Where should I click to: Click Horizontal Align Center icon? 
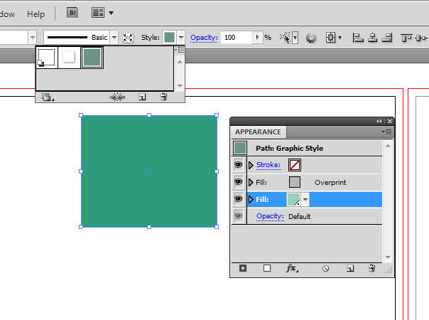coord(372,38)
